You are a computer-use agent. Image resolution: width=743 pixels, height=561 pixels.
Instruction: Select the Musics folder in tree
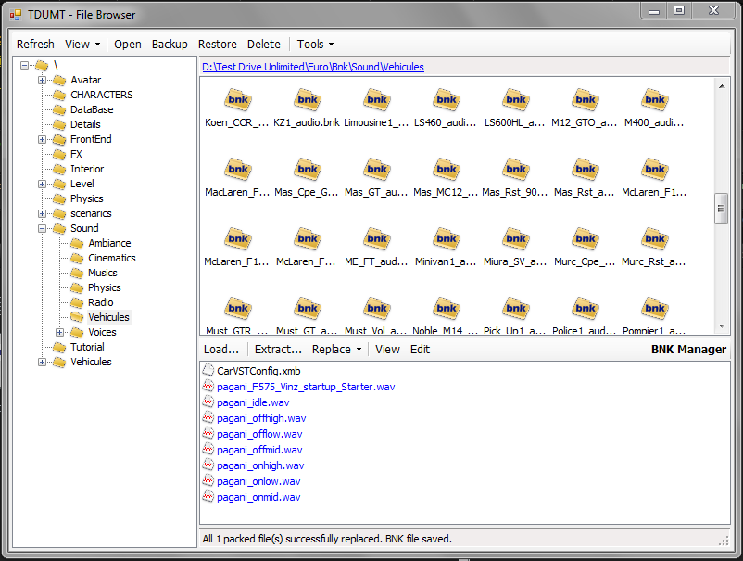click(102, 273)
